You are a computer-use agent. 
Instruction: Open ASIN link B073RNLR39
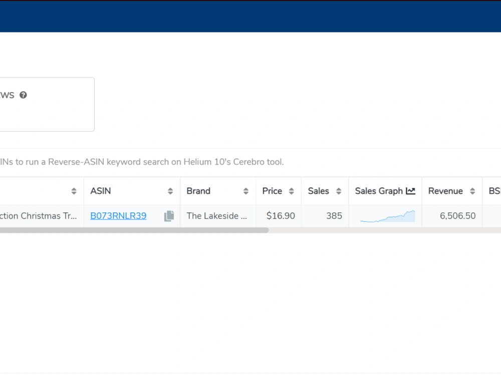pyautogui.click(x=118, y=216)
